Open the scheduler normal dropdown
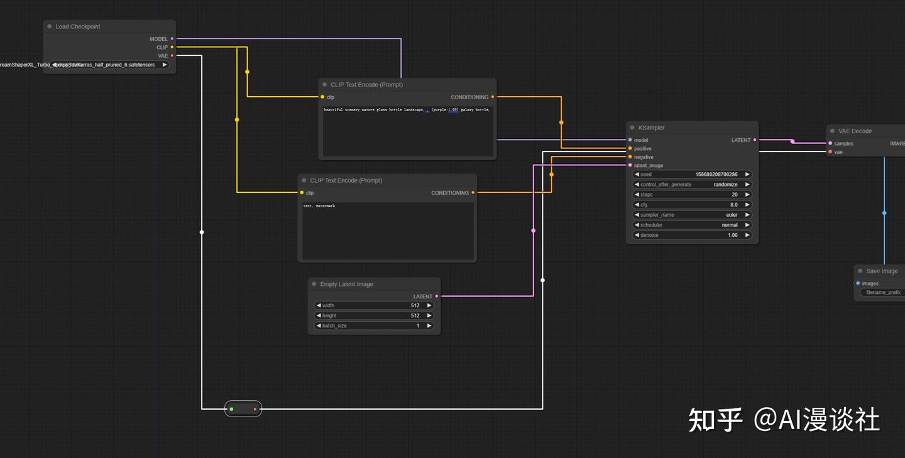Viewport: 905px width, 458px height. 692,225
